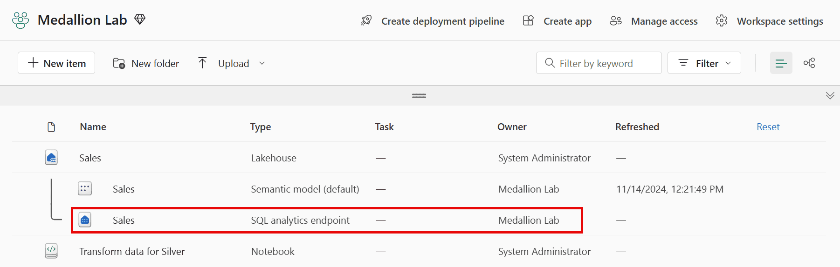Click the New item button

(x=56, y=63)
